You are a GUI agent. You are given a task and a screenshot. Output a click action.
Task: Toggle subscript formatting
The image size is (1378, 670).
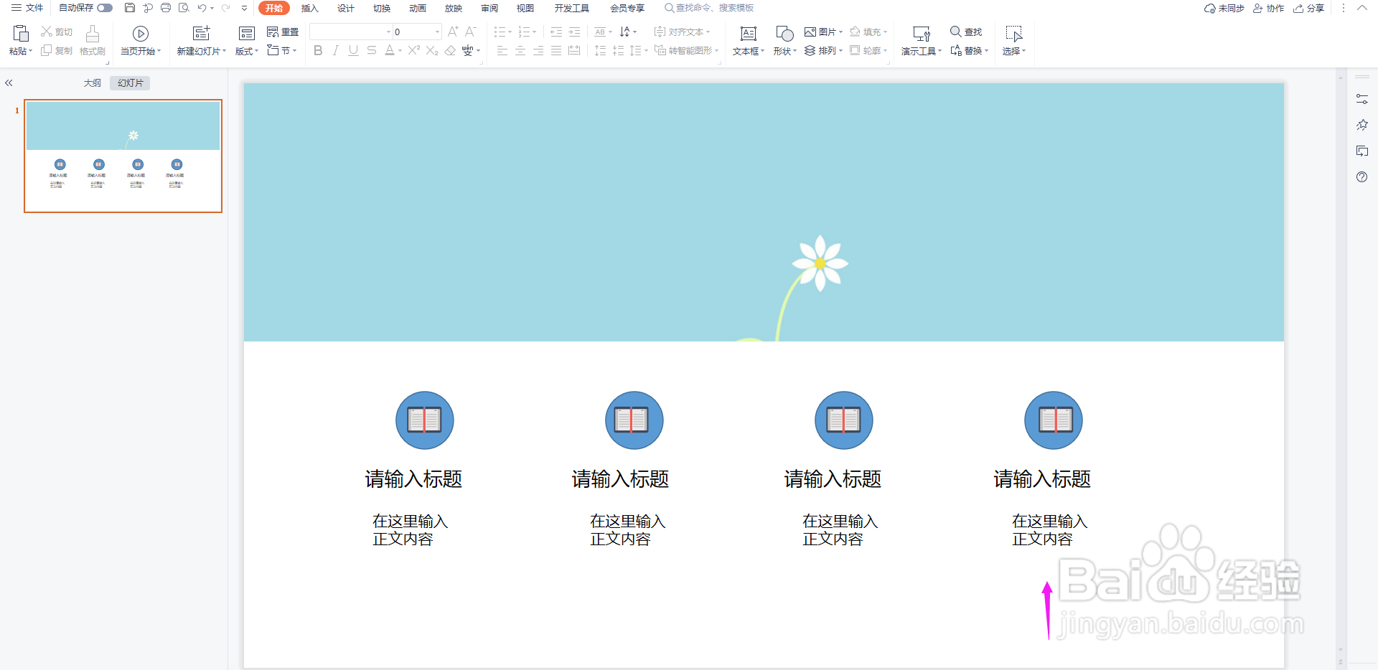pyautogui.click(x=432, y=51)
